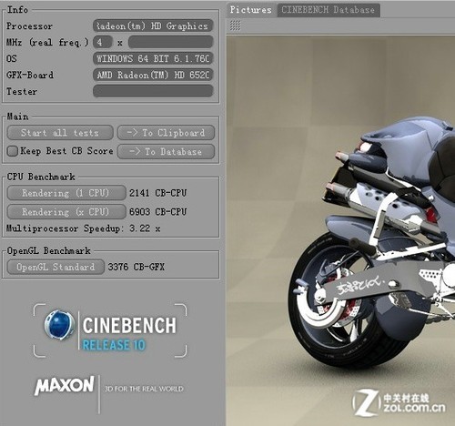Click the ZOL Z watermark logo
Screen dimensions: 455x426
pos(366,402)
